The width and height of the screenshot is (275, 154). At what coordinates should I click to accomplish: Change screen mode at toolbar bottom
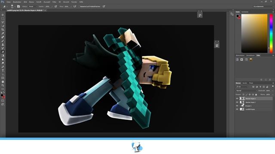pos(3,104)
